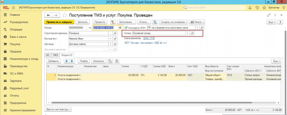The image size is (287, 115).
Task: Select the 1421 Счет НДС cell
Action: [195, 75]
